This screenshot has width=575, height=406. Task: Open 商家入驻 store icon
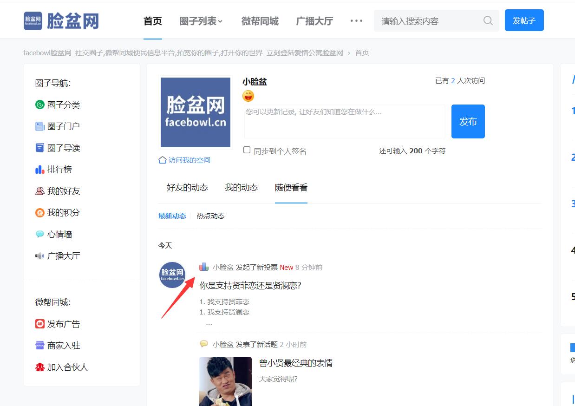[x=40, y=346]
